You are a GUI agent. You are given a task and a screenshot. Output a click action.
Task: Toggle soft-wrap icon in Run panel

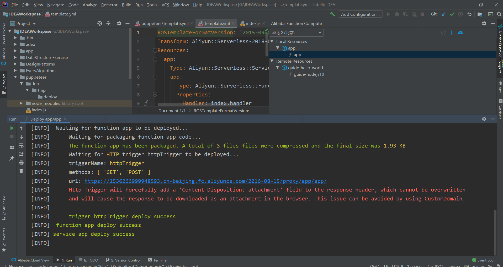click(x=21, y=145)
